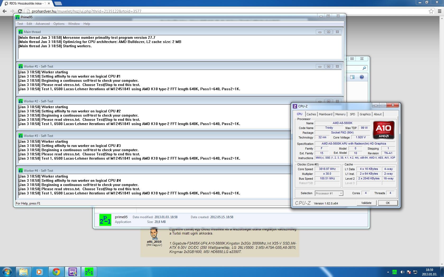Switch to CPU-Z on the taskbar
The image size is (444, 277).
[x=72, y=272]
